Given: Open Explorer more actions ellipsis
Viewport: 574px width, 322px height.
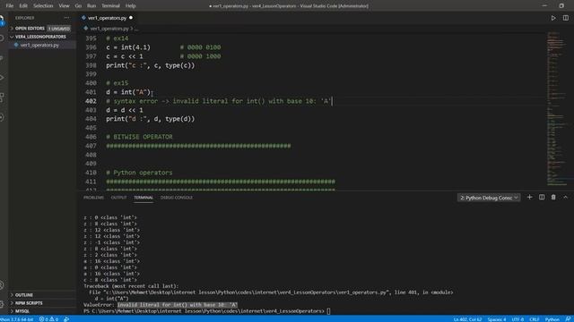Looking at the screenshot, I should (x=66, y=18).
